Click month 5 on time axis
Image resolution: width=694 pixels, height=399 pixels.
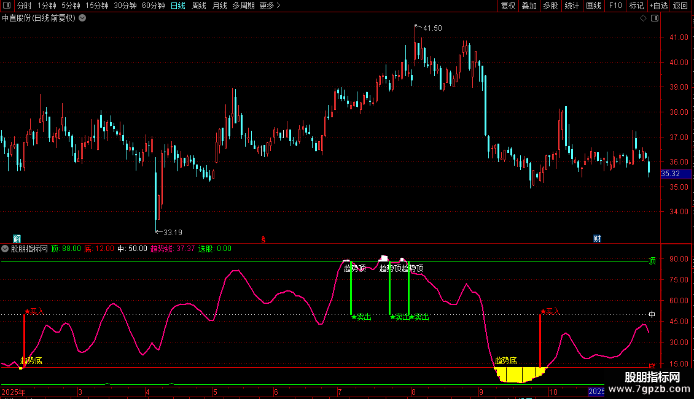pyautogui.click(x=215, y=392)
